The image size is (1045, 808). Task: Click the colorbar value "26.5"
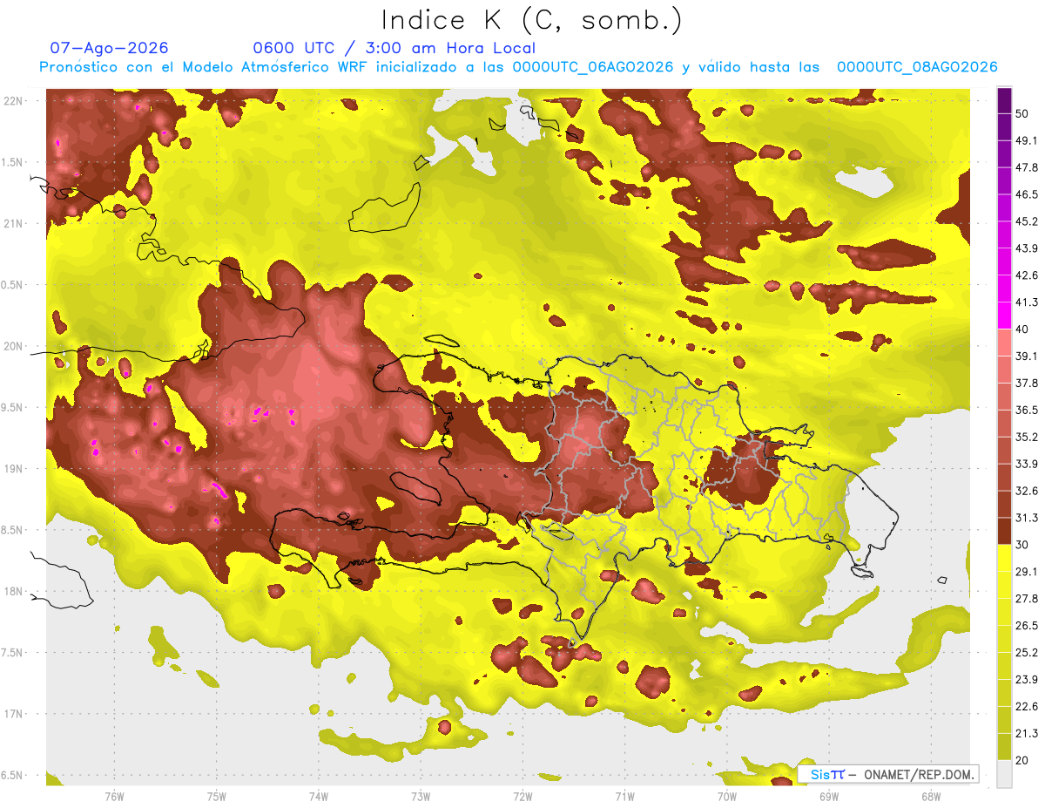[1027, 625]
